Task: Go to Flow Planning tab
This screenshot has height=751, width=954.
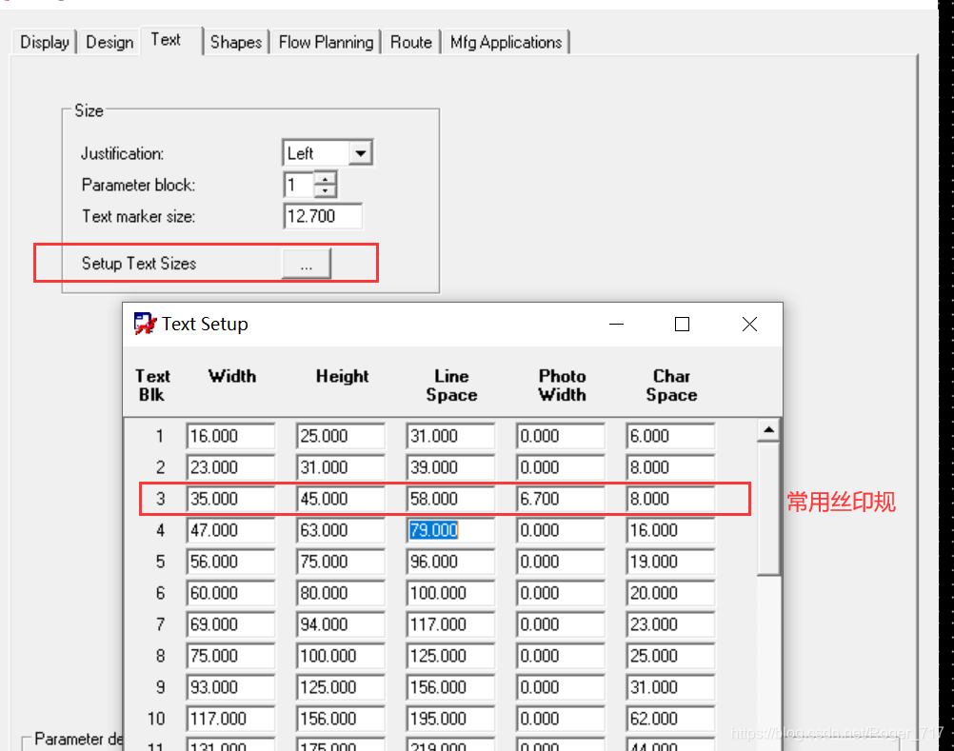Action: 326,42
